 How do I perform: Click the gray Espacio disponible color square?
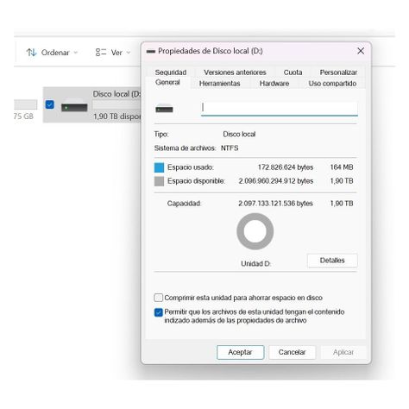pos(159,181)
